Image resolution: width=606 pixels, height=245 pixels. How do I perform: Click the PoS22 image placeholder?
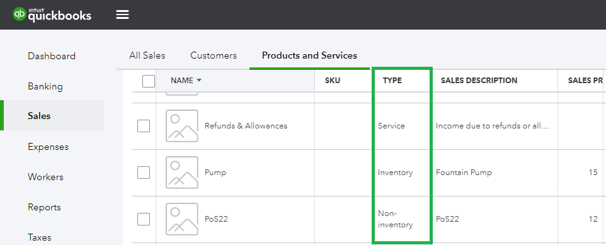point(182,219)
